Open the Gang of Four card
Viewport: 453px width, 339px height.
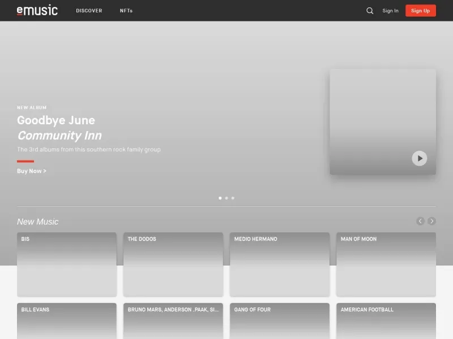280,321
